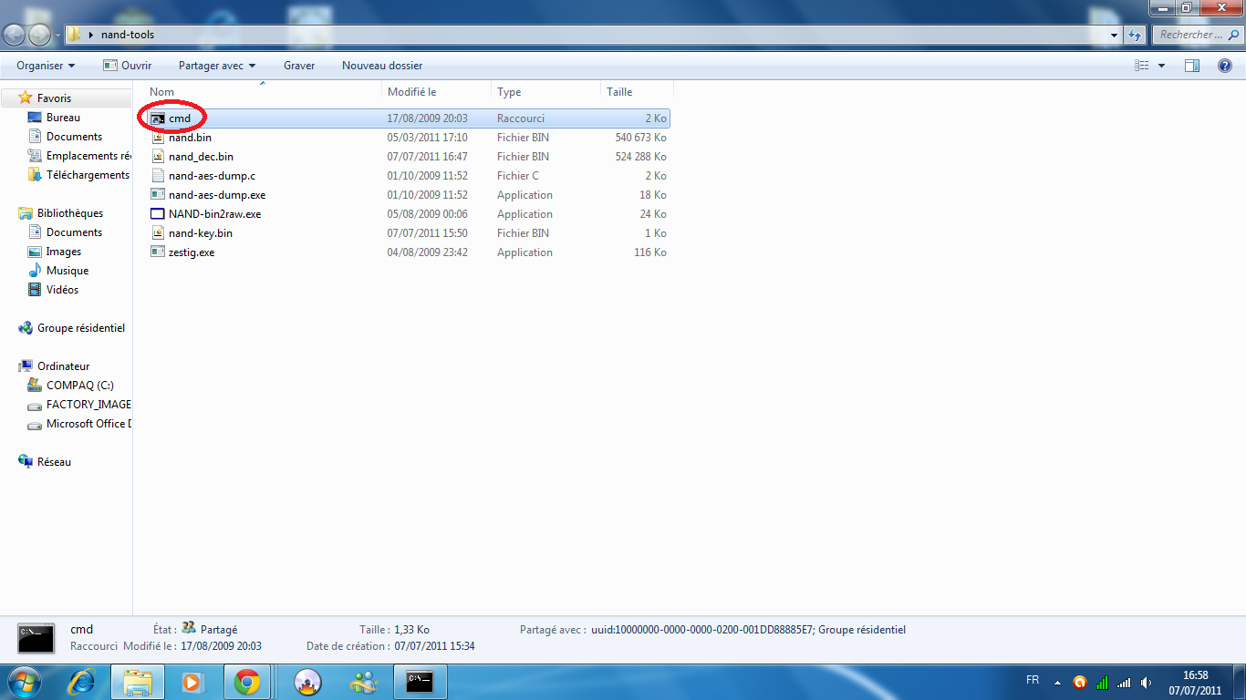Click the volume speaker tray icon
Viewport: 1246px width, 700px height.
tap(1146, 682)
